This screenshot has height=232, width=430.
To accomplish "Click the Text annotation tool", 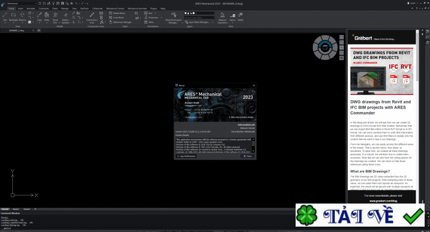I will (x=148, y=13).
